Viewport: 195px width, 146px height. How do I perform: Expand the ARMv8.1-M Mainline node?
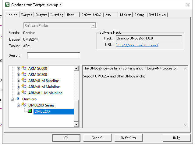(x=18, y=93)
